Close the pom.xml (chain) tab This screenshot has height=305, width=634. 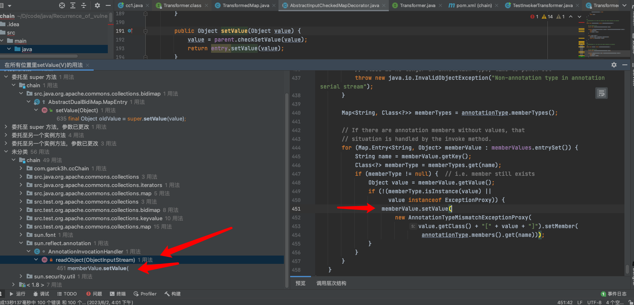point(496,5)
